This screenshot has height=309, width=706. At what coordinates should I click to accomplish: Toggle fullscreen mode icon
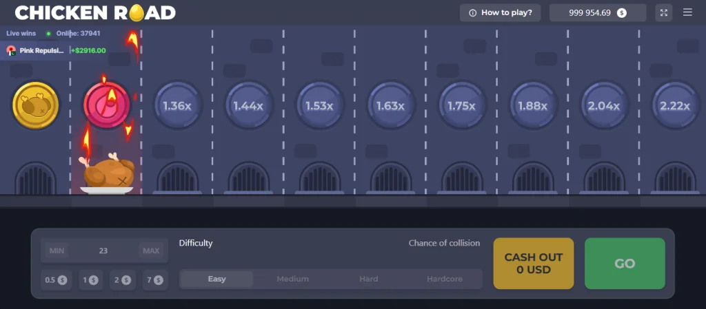pos(664,12)
